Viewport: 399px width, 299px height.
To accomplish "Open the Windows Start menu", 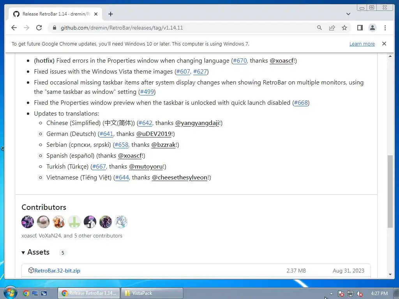I will [x=10, y=292].
